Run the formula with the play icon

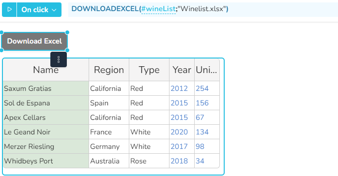tap(9, 10)
